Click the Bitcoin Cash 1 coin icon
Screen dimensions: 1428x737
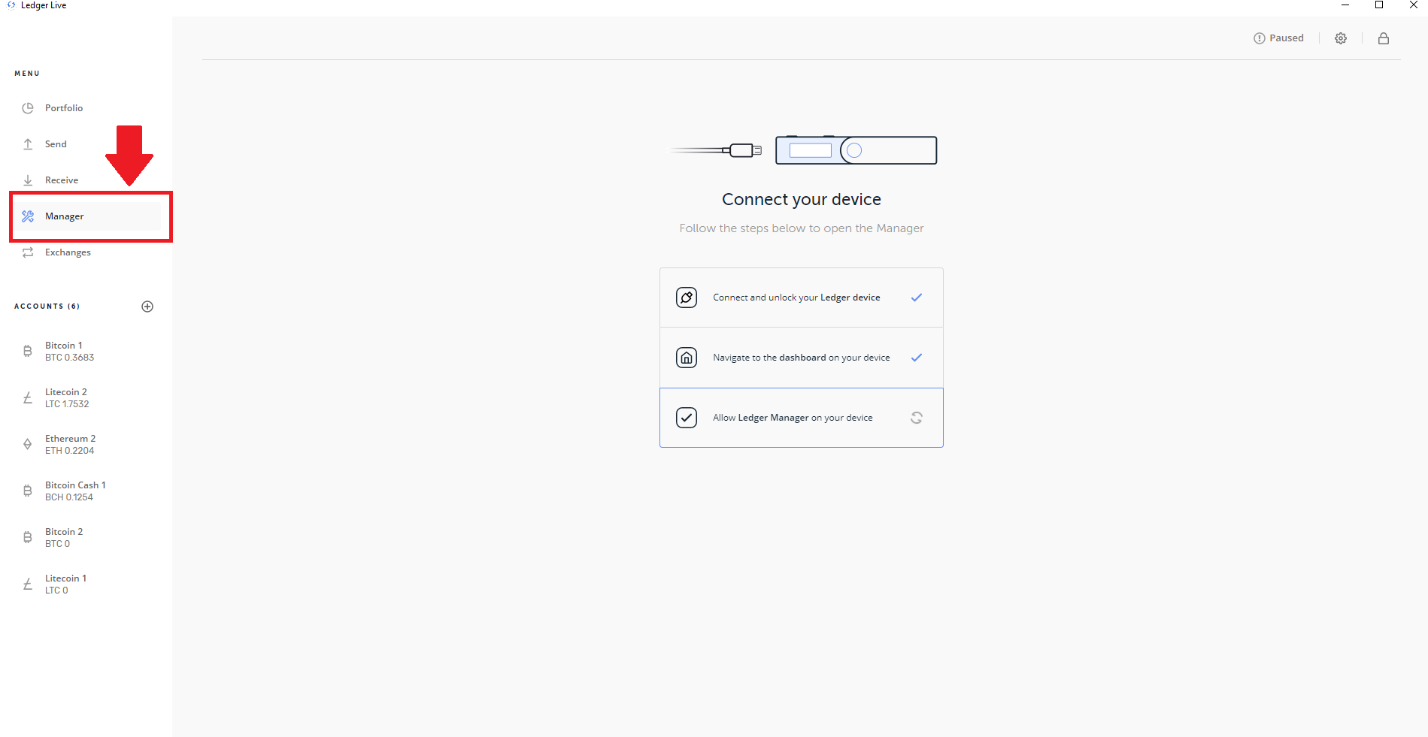pos(28,491)
